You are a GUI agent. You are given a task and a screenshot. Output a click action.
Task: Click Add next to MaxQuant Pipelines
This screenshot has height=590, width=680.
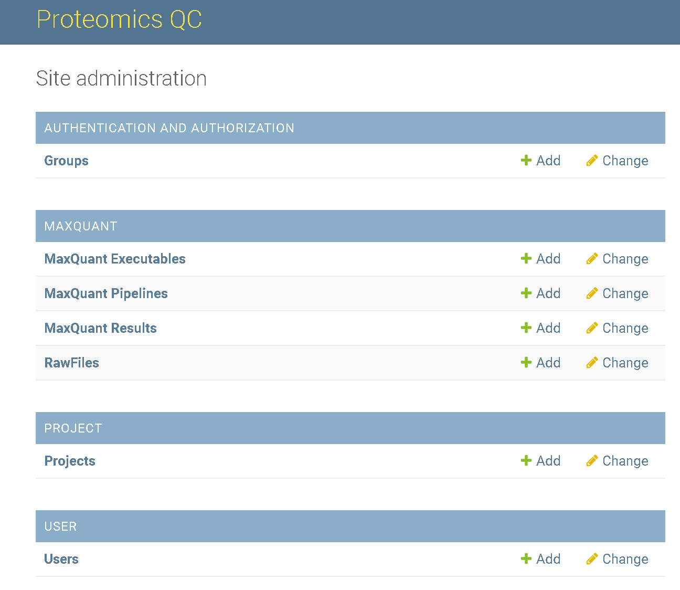549,293
